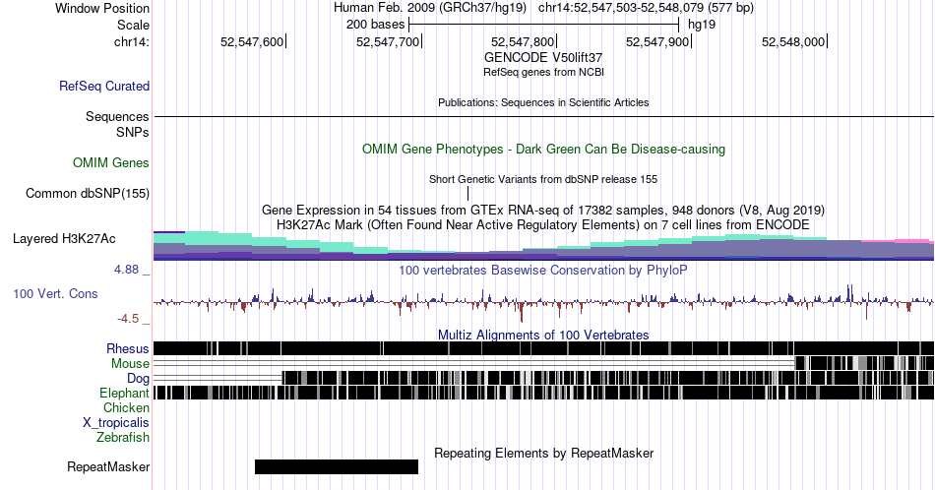Click the GENCODE V50lift37 track title
The height and width of the screenshot is (490, 935).
(543, 58)
